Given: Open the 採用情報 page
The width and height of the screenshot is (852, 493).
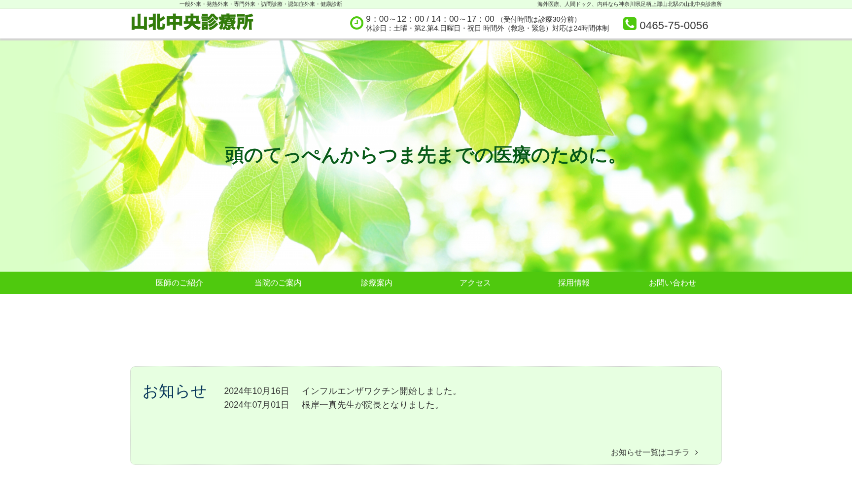Looking at the screenshot, I should pyautogui.click(x=573, y=282).
